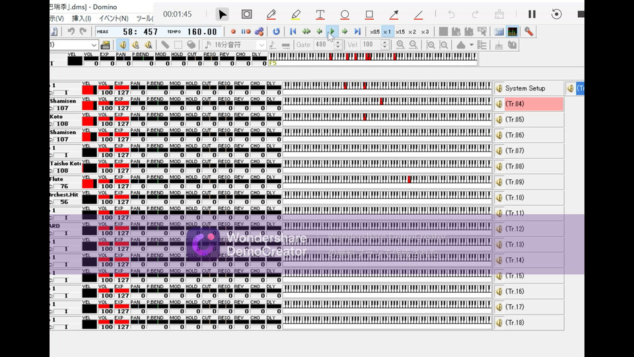Image resolution: width=634 pixels, height=357 pixels.
Task: Set playback speed to x1
Action: click(x=387, y=32)
